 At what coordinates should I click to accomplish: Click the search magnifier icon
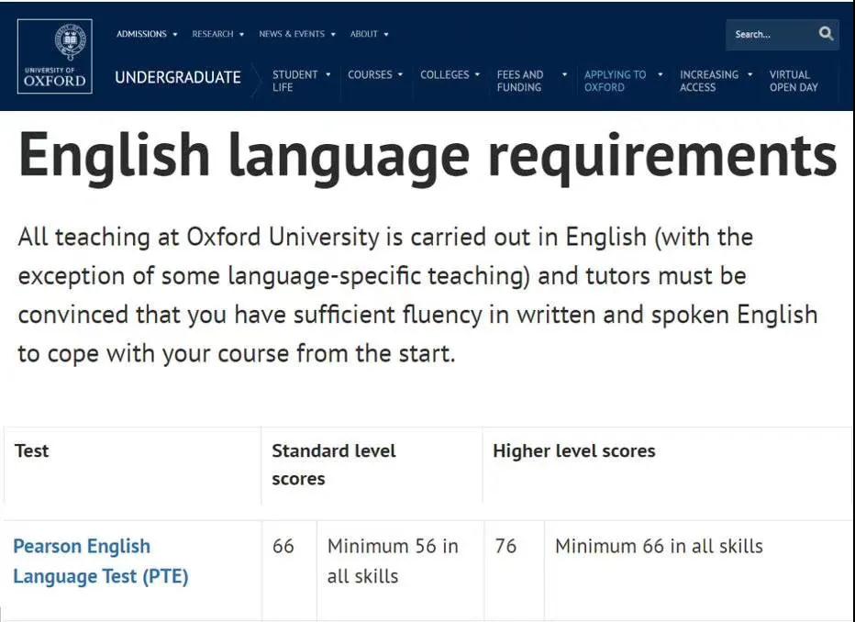(x=826, y=34)
